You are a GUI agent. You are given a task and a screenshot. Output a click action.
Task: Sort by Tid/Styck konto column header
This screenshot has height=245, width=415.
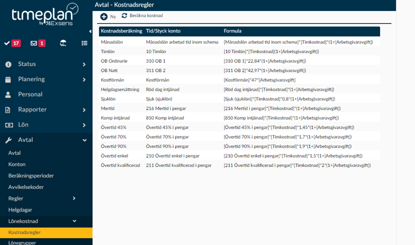(x=164, y=31)
